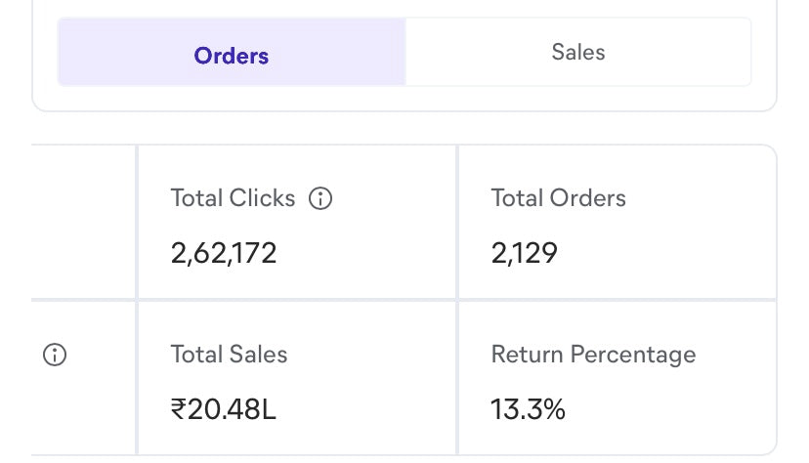Click the Total Sales label
Image resolution: width=809 pixels, height=463 pixels.
tap(229, 355)
